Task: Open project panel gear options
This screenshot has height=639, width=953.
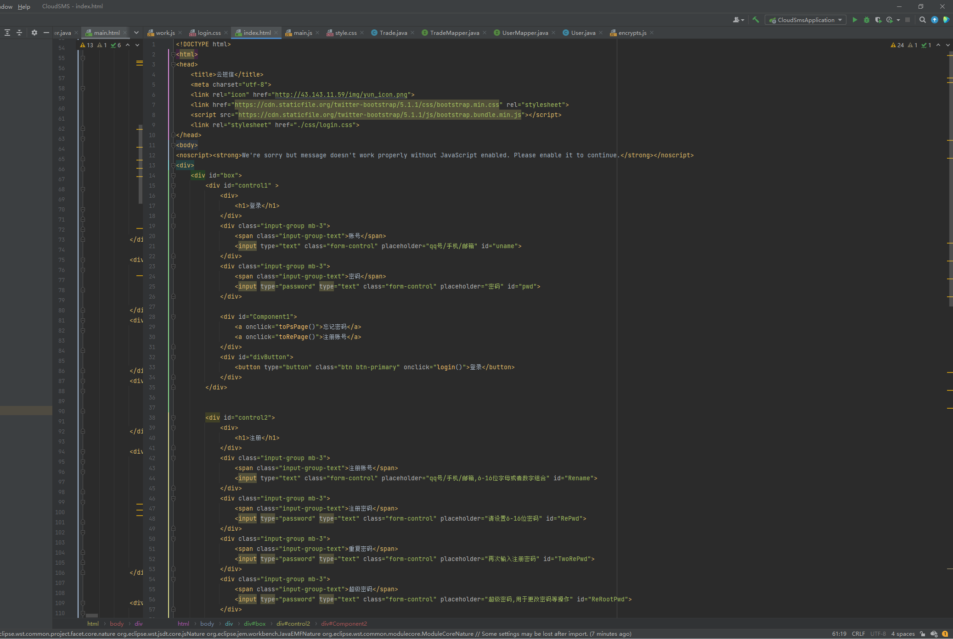Action: [34, 33]
